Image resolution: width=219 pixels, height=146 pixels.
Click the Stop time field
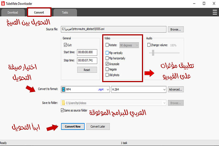click(87, 61)
